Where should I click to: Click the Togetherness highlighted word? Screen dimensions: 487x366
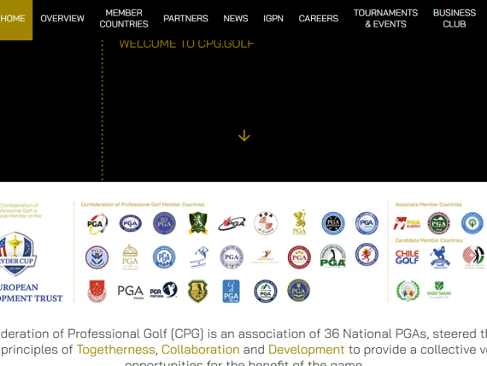(116, 350)
